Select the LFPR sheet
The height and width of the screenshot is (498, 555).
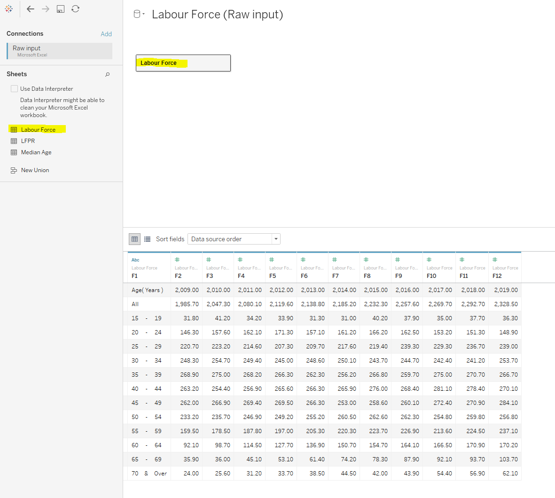28,141
